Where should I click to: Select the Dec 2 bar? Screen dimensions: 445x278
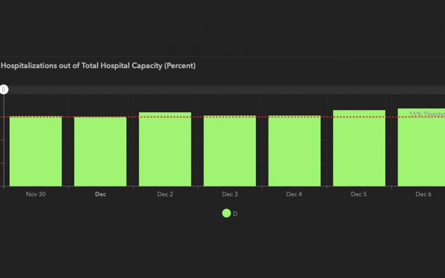coord(165,149)
